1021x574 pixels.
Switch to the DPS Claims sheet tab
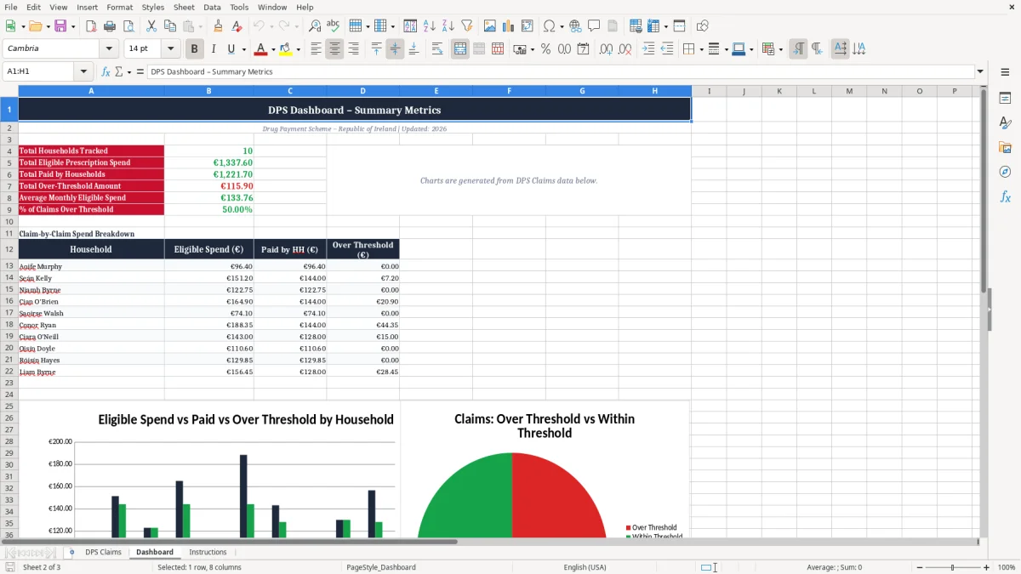pos(103,552)
